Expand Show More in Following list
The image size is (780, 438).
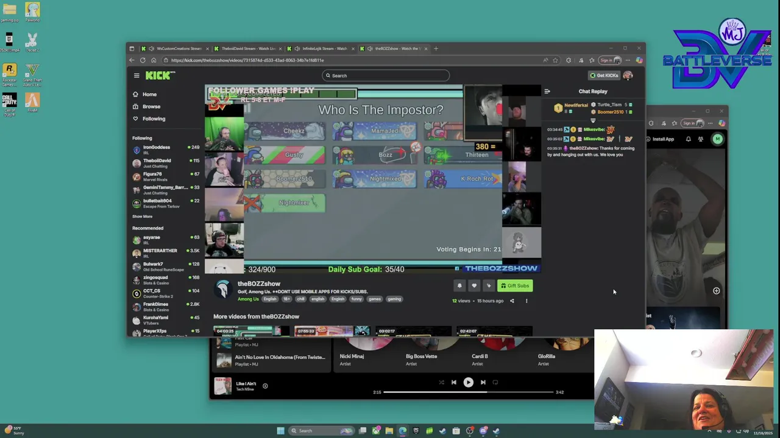pos(143,217)
